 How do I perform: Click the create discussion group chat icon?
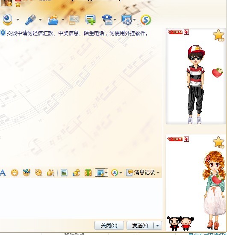[x=90, y=20]
